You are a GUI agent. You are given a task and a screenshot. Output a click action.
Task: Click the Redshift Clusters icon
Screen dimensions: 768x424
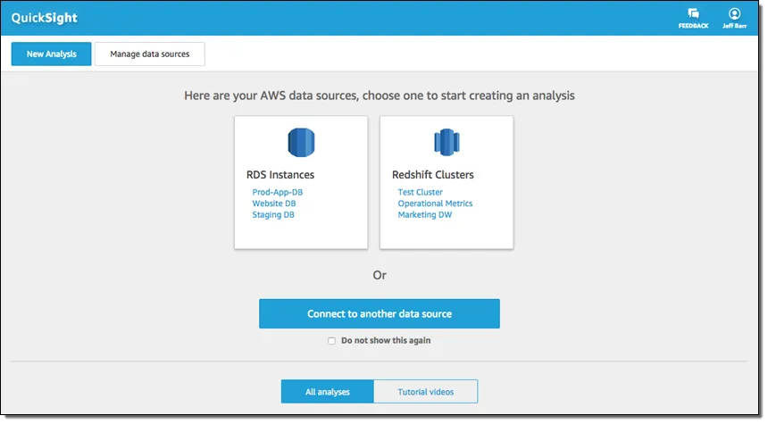(x=446, y=143)
